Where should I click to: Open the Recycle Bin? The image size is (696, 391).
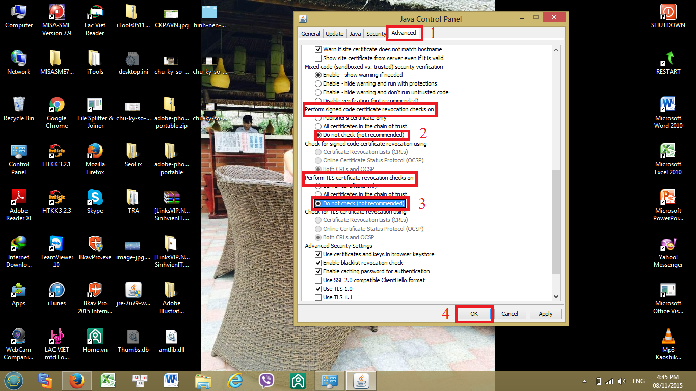19,106
